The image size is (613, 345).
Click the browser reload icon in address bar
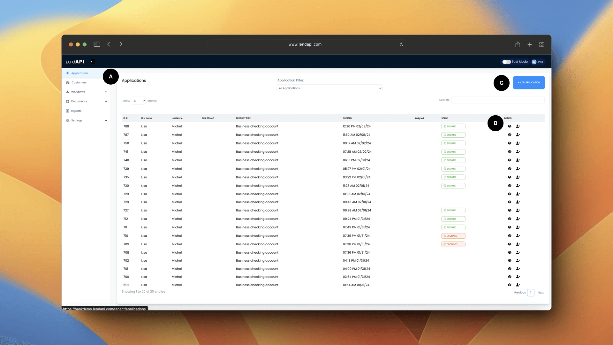click(x=401, y=44)
